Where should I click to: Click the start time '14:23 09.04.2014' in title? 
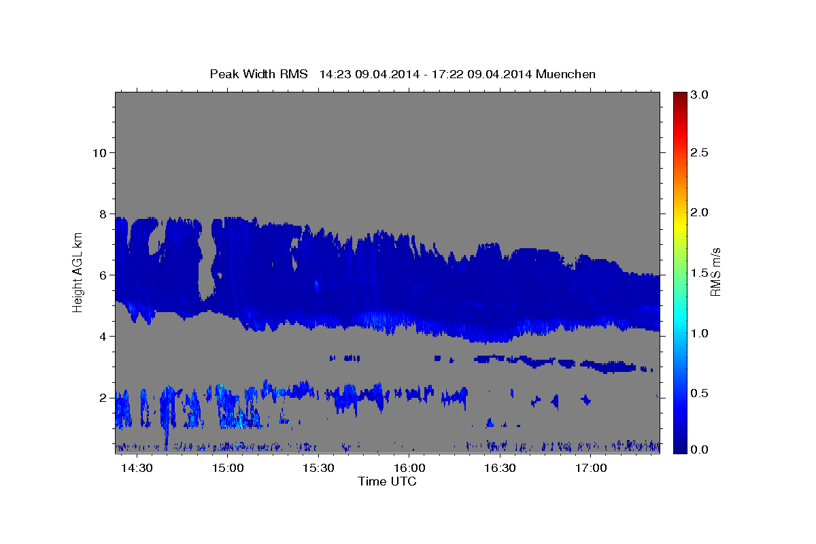point(368,74)
